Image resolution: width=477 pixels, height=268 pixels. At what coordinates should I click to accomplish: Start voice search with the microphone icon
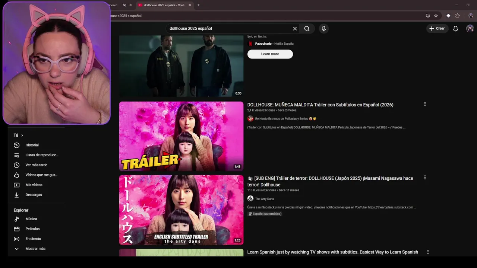323,29
